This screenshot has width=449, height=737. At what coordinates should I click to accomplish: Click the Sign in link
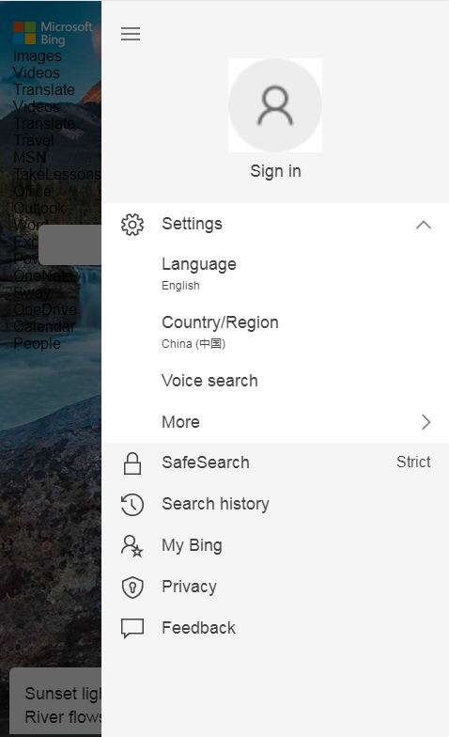pos(276,171)
